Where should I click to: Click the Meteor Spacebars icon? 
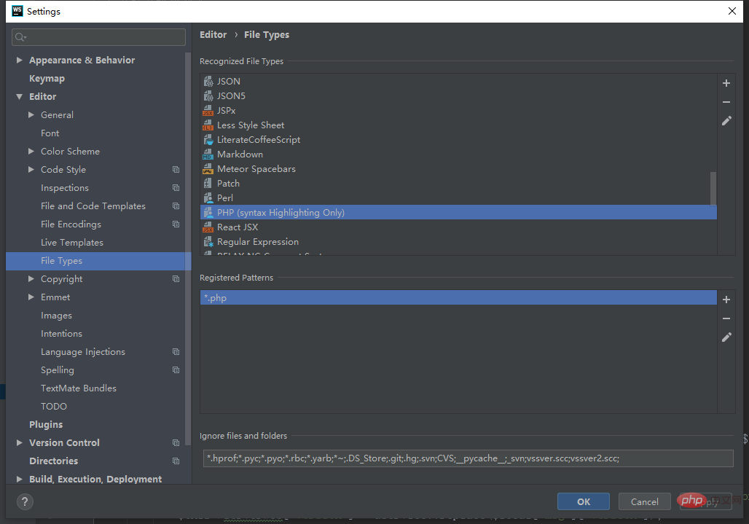click(208, 168)
